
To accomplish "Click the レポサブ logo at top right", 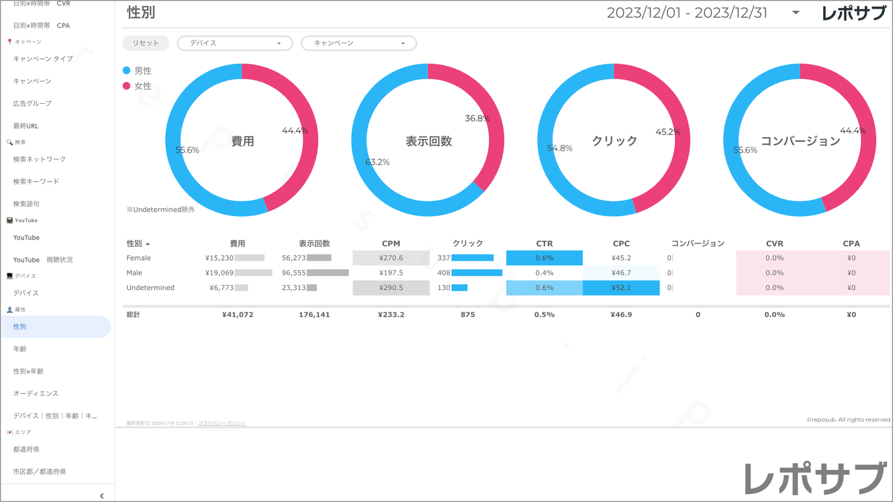I will pos(853,13).
